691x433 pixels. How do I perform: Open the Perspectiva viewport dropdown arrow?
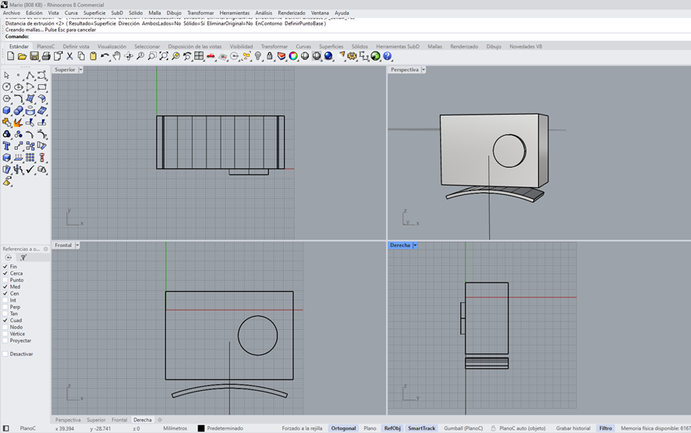[x=423, y=70]
